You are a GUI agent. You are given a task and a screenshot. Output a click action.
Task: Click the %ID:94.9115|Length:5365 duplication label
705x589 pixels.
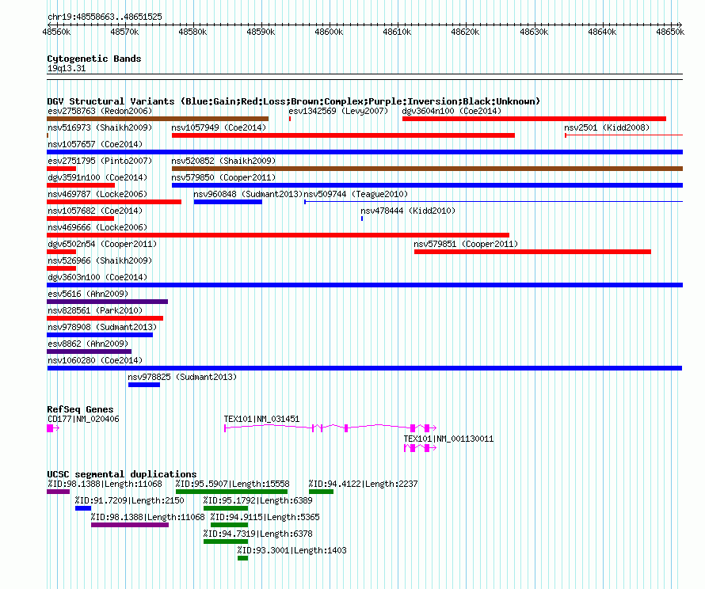tap(265, 517)
